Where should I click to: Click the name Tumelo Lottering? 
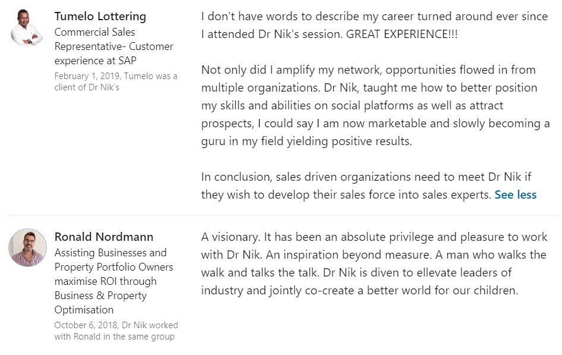pyautogui.click(x=100, y=17)
